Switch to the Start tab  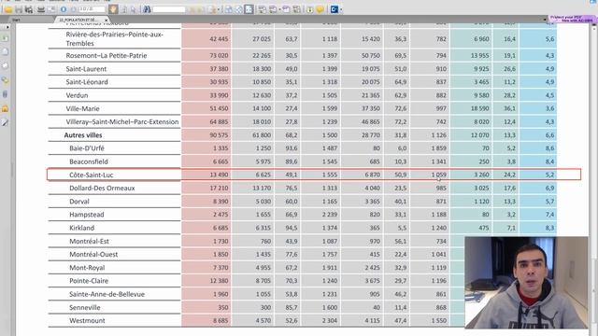(x=16, y=20)
